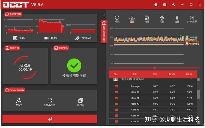The width and height of the screenshot is (205, 128).
Task: Click the memory usage icon at 7290 MB
Action: [77, 38]
